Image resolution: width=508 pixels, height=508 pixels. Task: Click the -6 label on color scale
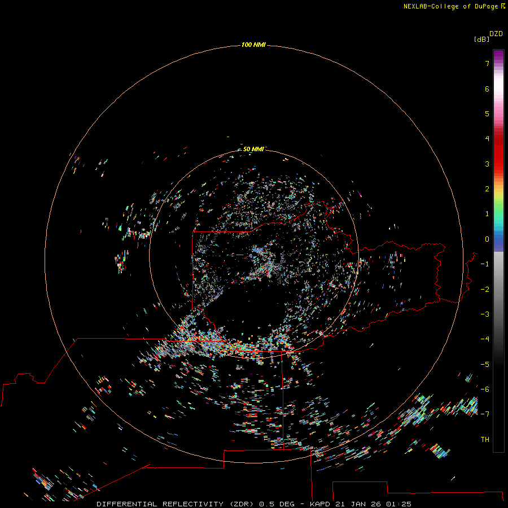tap(485, 389)
